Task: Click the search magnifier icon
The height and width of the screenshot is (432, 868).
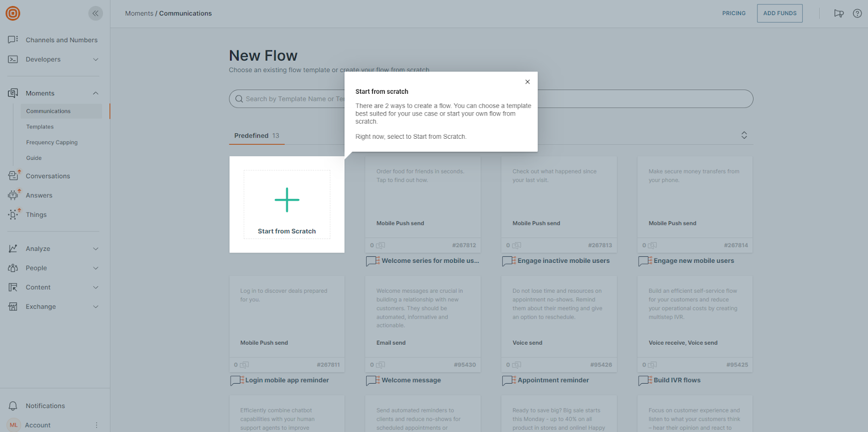Action: [239, 99]
